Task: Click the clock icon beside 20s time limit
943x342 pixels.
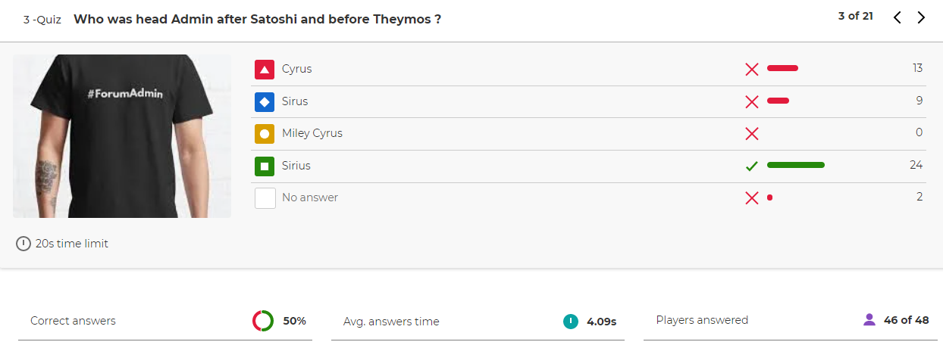Action: click(x=23, y=244)
